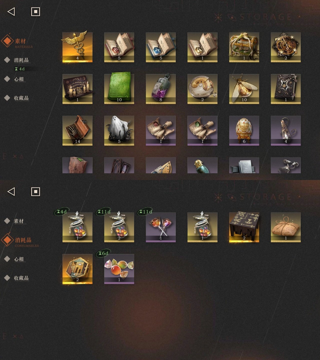Select the ornate golden egg item
The image size is (320, 360).
coord(244,130)
